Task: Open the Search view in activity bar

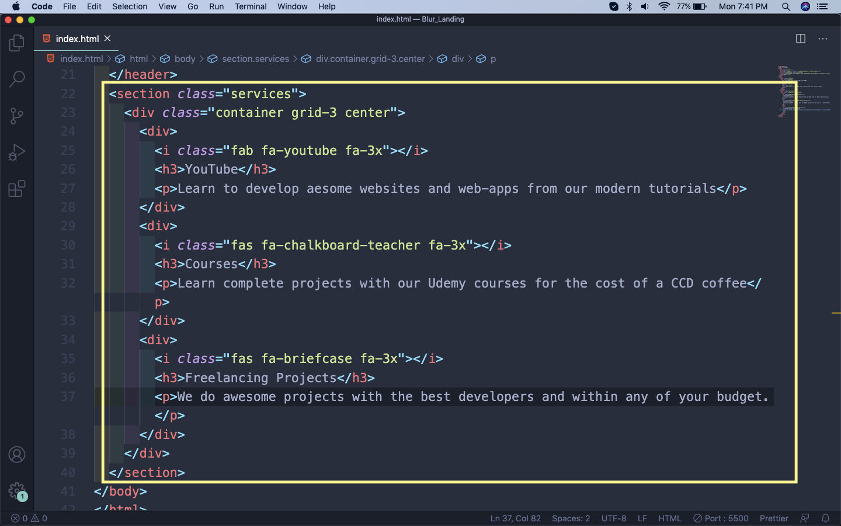Action: click(17, 79)
